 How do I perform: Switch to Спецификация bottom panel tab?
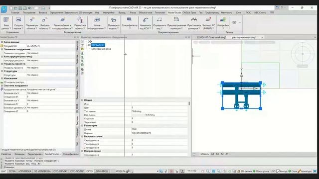click(x=71, y=154)
